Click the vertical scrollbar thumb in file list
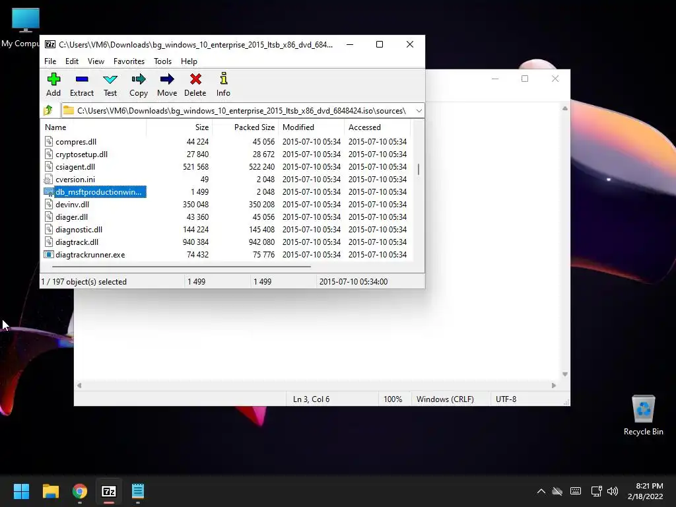676x507 pixels. pyautogui.click(x=418, y=169)
